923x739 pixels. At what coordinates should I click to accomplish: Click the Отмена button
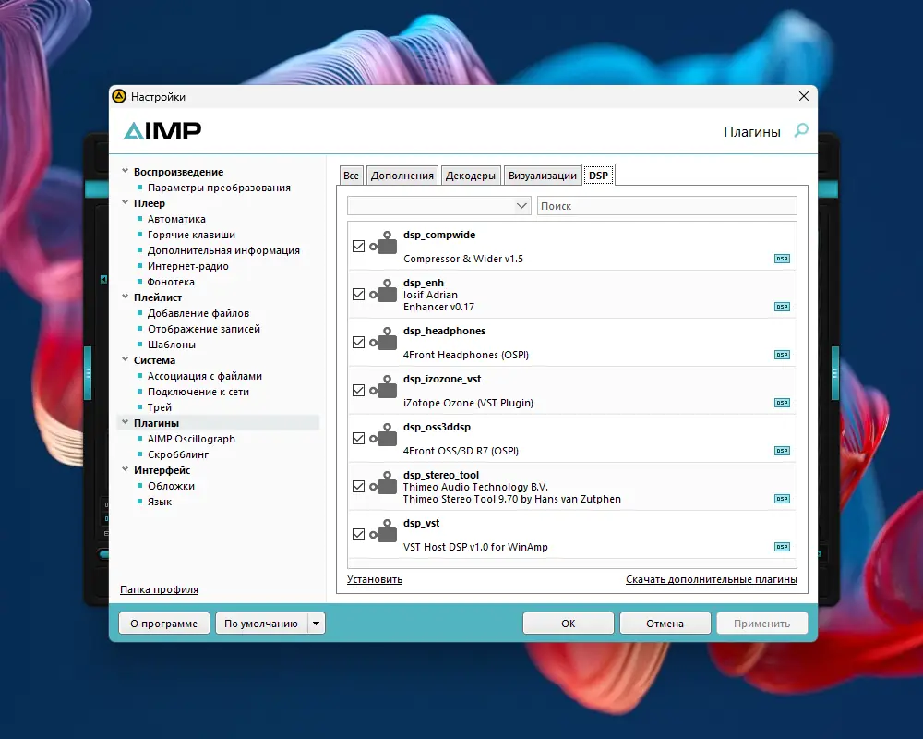coord(665,624)
